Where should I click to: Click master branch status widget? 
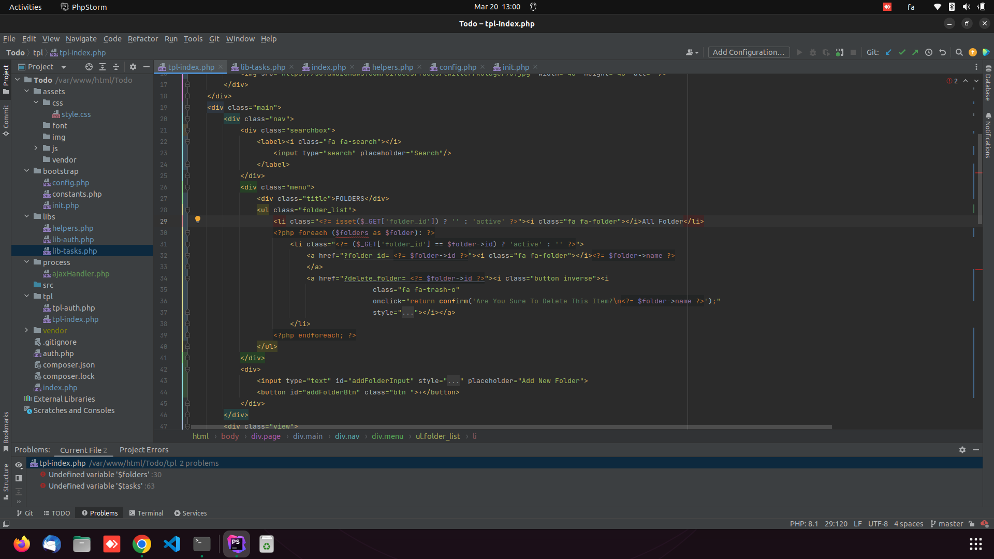click(947, 524)
